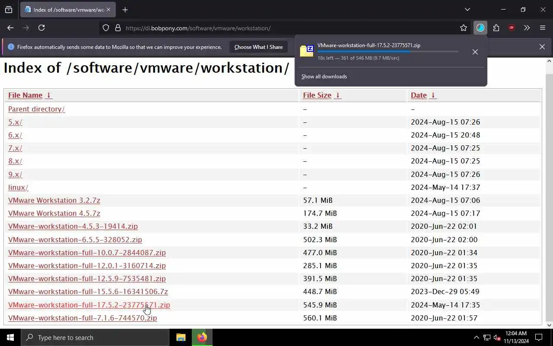Download VMware-workstation-full-17.5.2-23775571.zip
The height and width of the screenshot is (346, 553).
coord(89,305)
